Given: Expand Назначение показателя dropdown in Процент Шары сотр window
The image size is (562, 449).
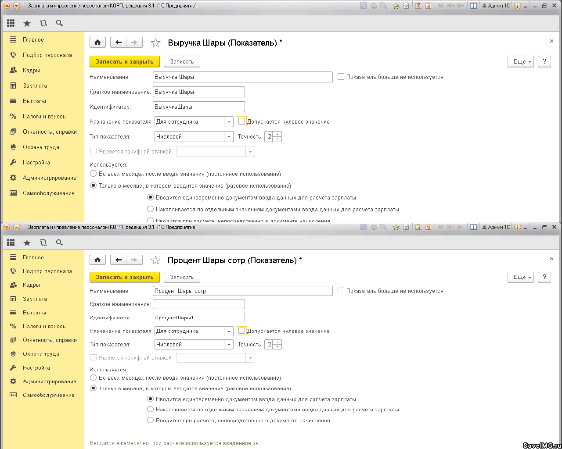Looking at the screenshot, I should (x=229, y=331).
